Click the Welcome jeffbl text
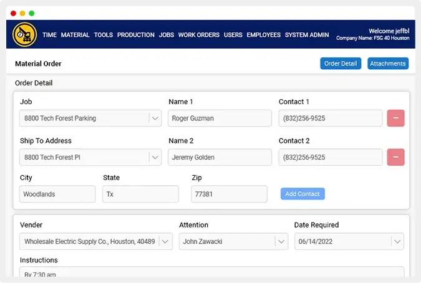The height and width of the screenshot is (283, 421). pos(389,31)
